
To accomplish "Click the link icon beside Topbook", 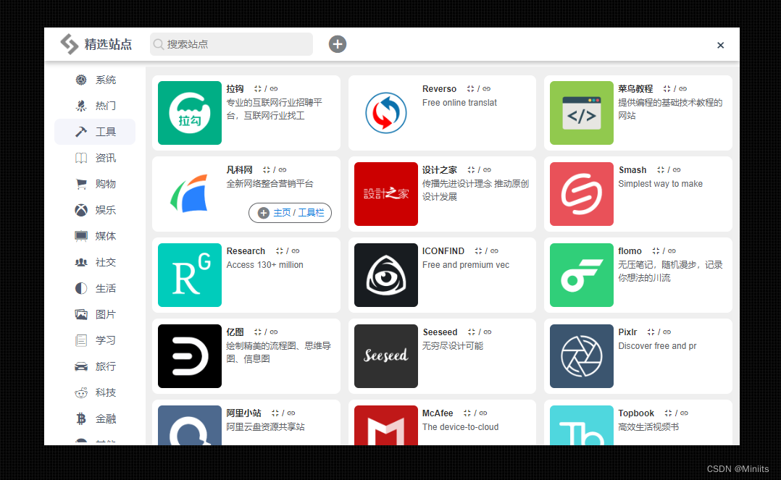I will [685, 413].
